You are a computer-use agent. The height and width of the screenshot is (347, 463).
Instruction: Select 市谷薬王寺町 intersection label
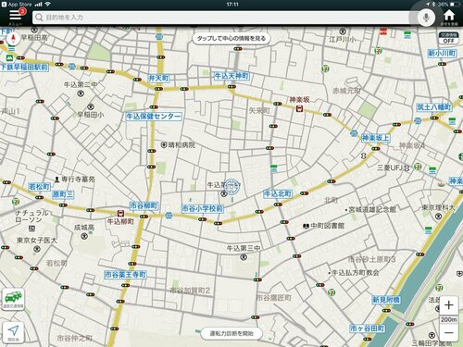125,274
